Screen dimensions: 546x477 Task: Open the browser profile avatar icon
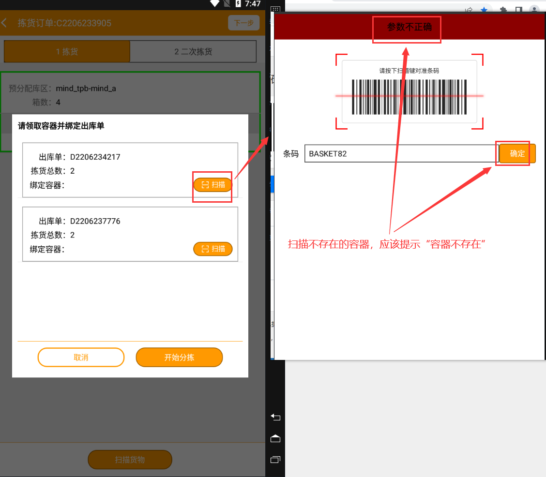[534, 10]
